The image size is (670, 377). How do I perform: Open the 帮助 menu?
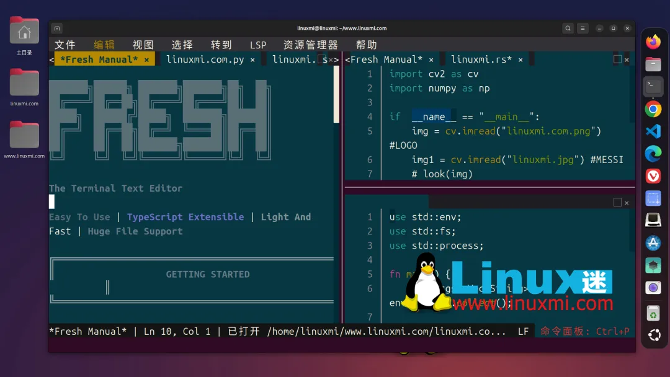pos(367,45)
